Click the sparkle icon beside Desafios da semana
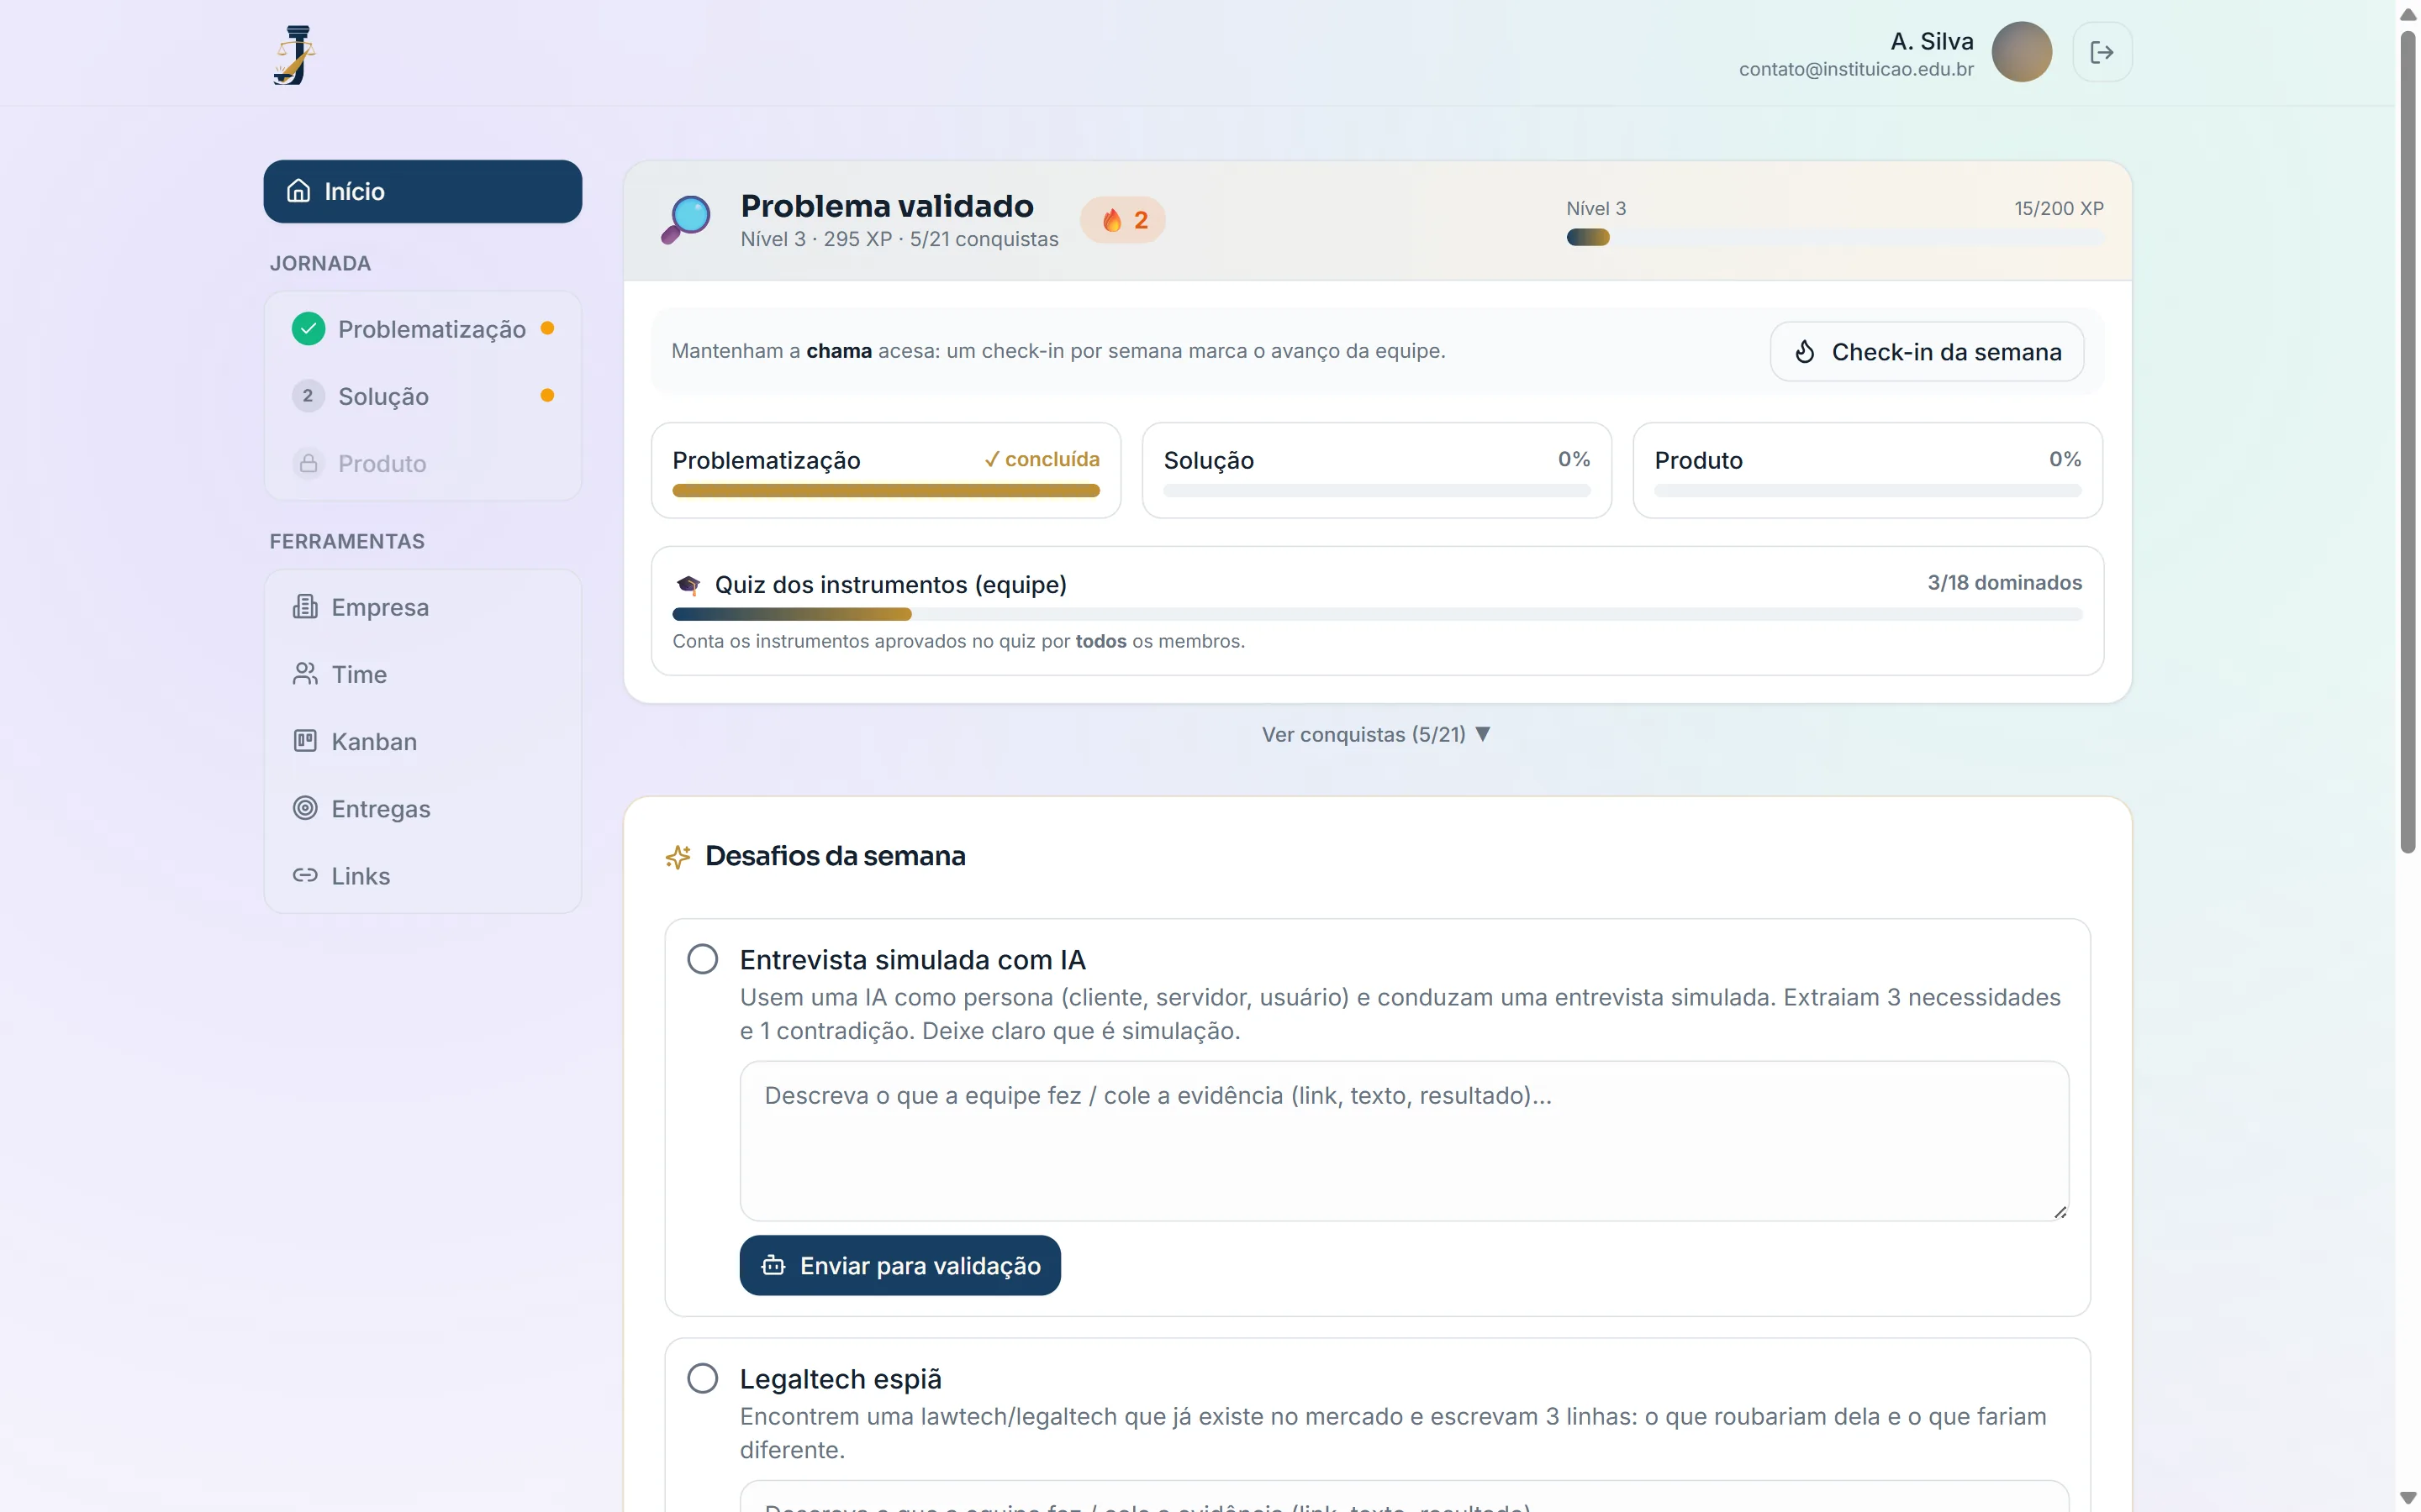Screen dimensions: 2421x1512 tap(678, 857)
